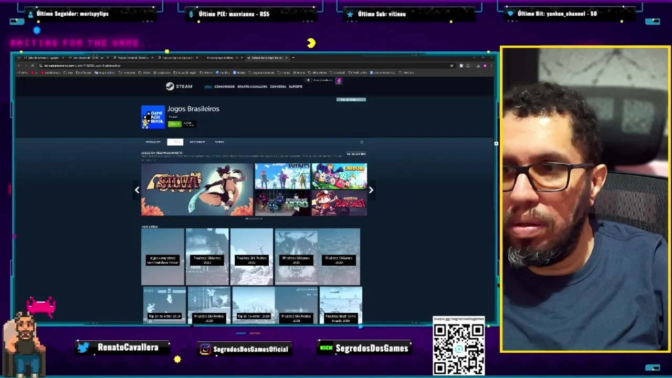Open the Uniduni game capsule
This screenshot has width=672, height=378.
(339, 176)
